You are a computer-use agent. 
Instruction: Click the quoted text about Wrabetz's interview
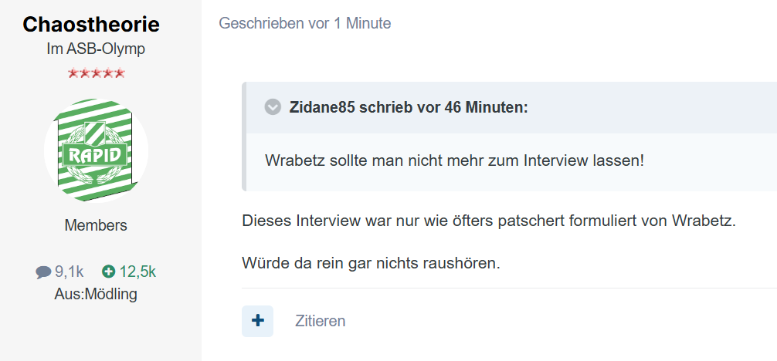454,161
